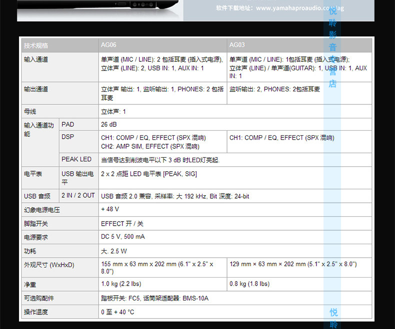Select AG03 input channels description cell
Screen dimensions: 395x329
coord(299,67)
